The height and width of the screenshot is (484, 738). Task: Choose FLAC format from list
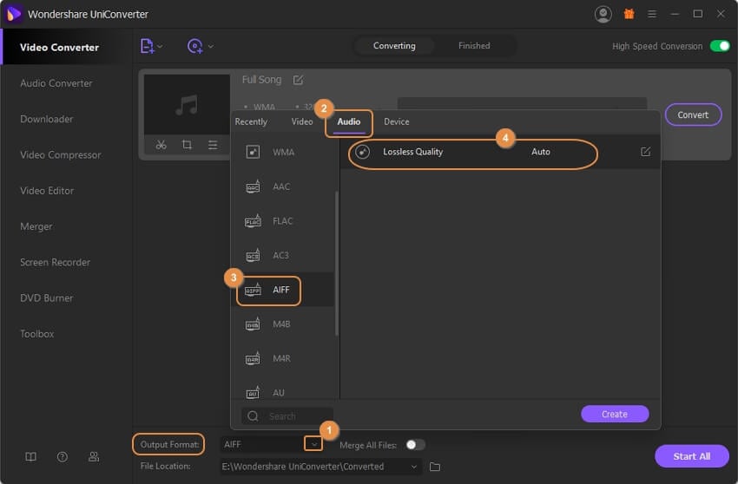tap(282, 221)
